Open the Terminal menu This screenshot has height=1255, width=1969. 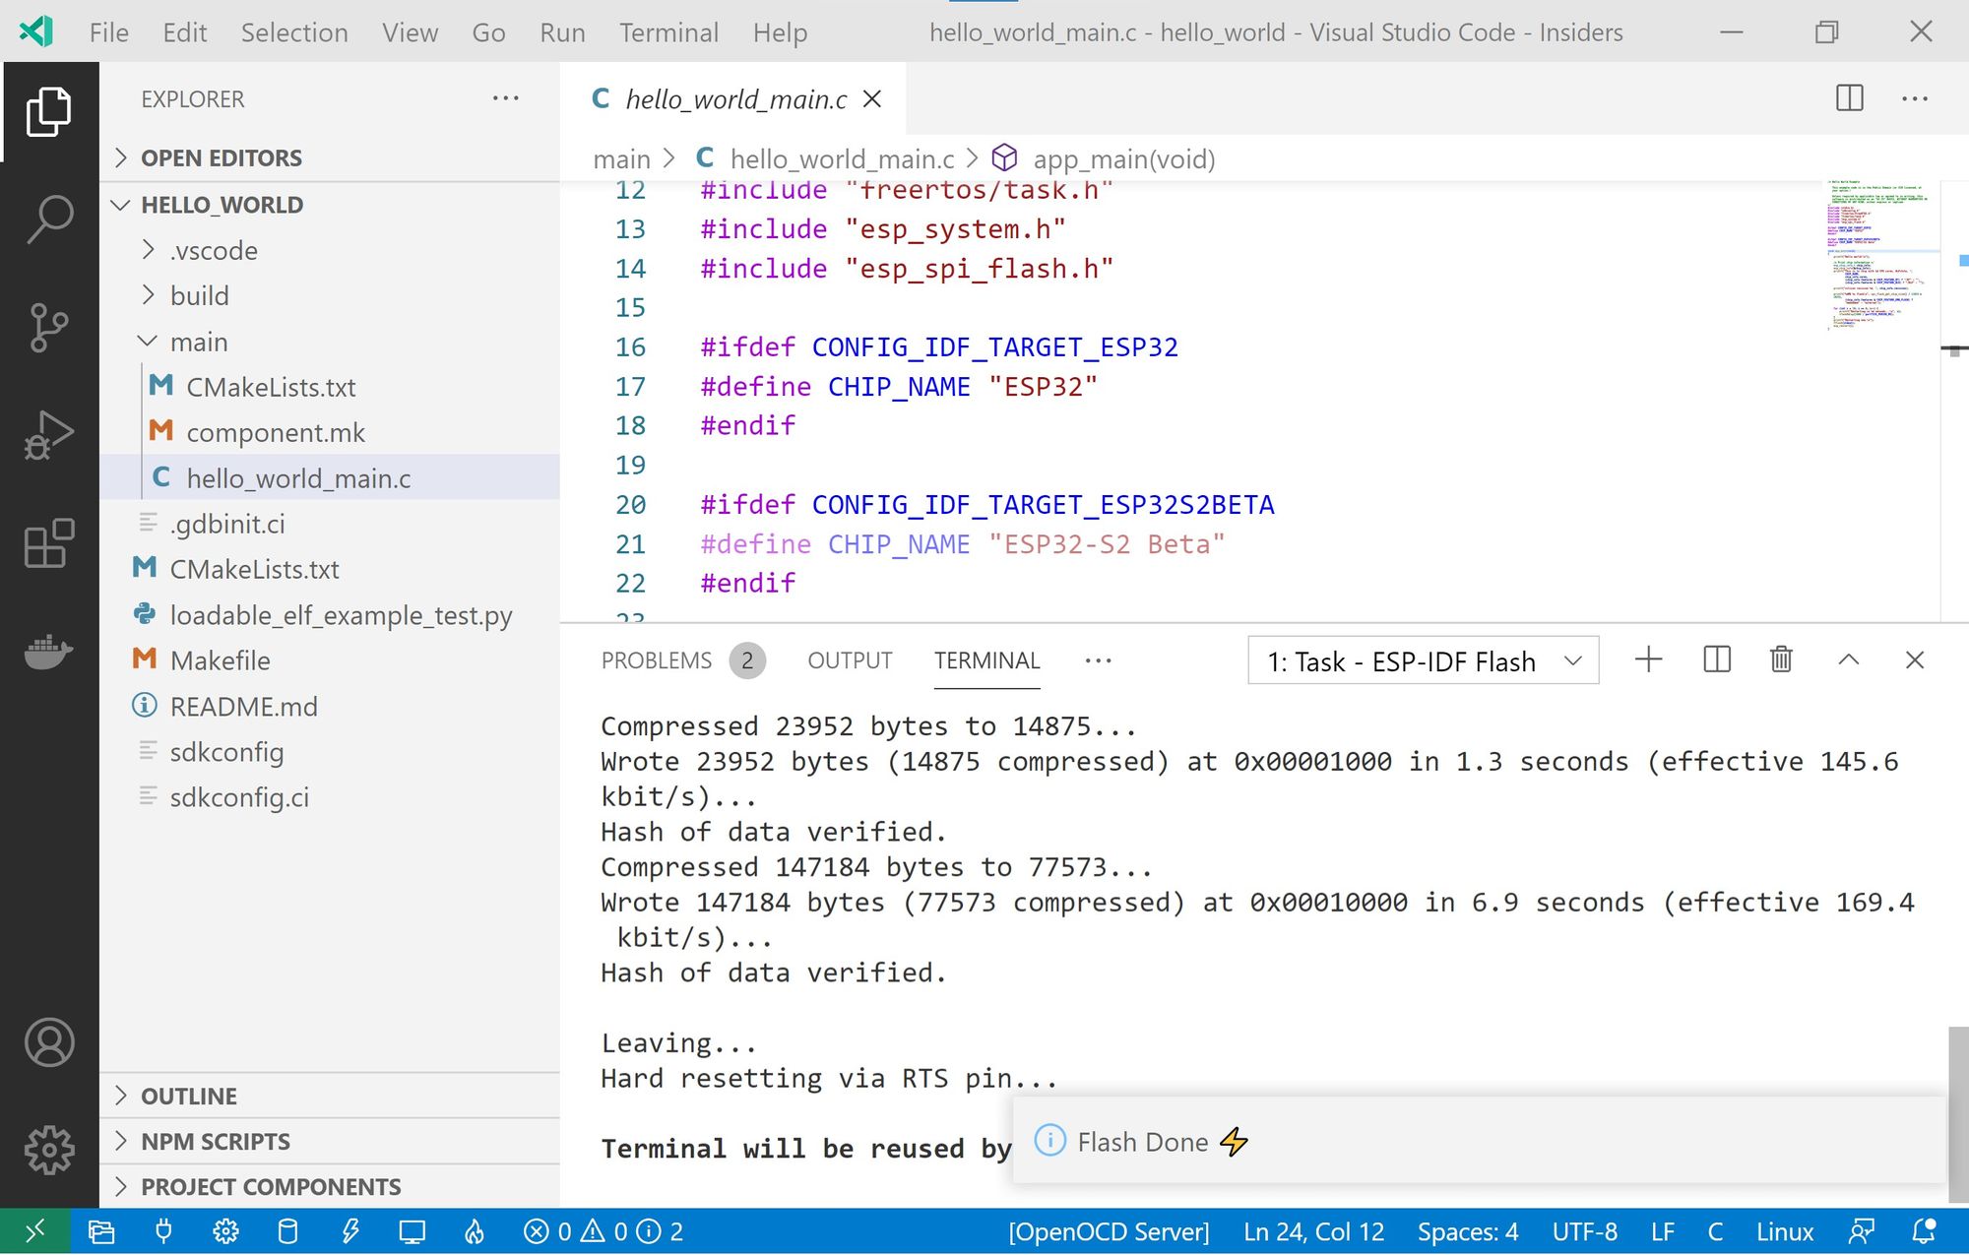[x=668, y=32]
